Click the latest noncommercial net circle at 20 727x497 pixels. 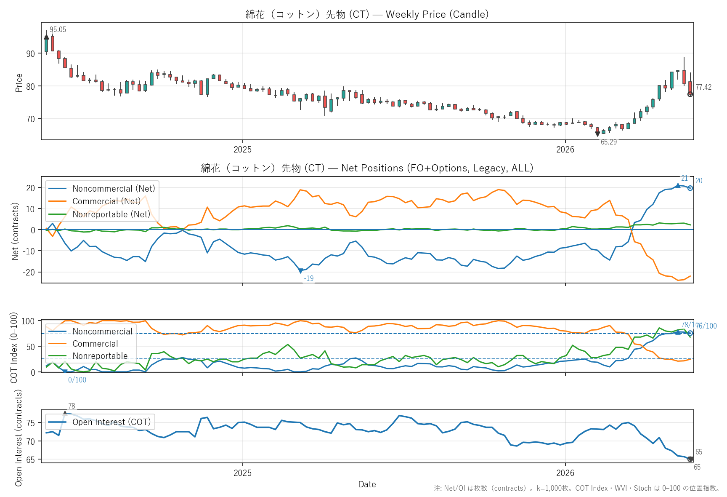[690, 188]
